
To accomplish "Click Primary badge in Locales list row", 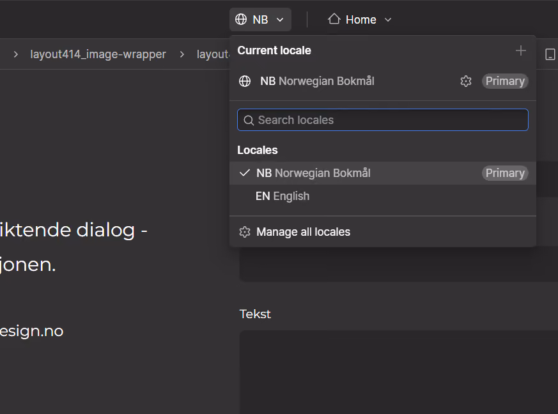I will click(x=505, y=173).
